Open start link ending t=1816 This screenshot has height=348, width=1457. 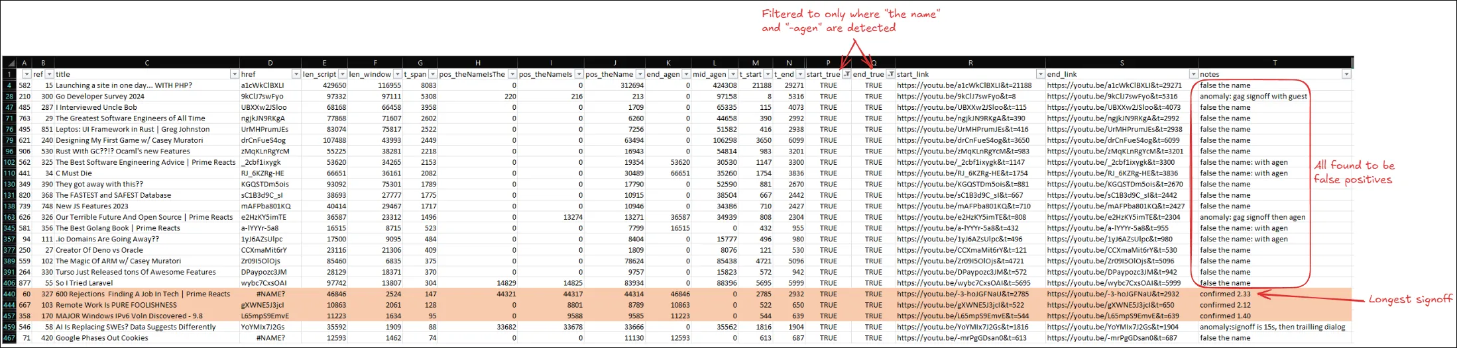click(x=962, y=327)
